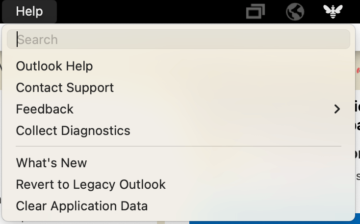Open the bee icon status menu
The height and width of the screenshot is (224, 360).
(x=333, y=11)
